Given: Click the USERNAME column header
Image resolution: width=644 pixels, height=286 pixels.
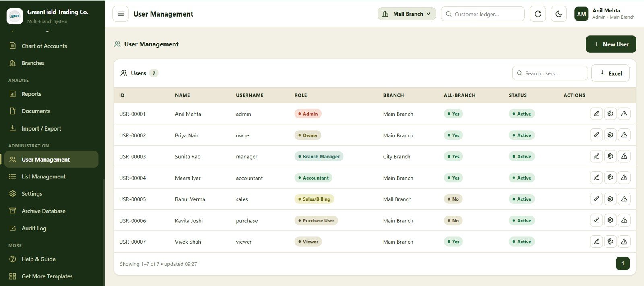Looking at the screenshot, I should tap(250, 95).
